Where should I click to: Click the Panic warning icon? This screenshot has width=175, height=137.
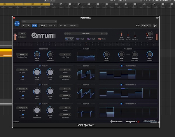coord(14,121)
